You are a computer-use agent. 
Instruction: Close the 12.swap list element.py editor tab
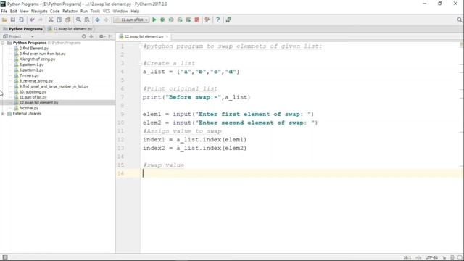pos(167,36)
